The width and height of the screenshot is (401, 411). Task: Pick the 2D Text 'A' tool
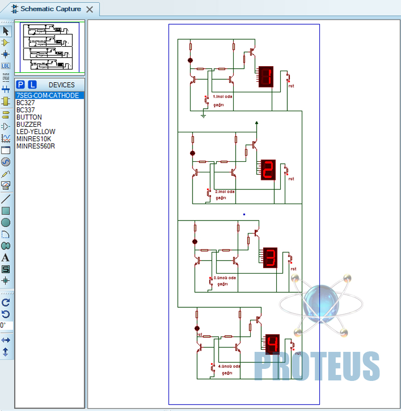(x=6, y=258)
